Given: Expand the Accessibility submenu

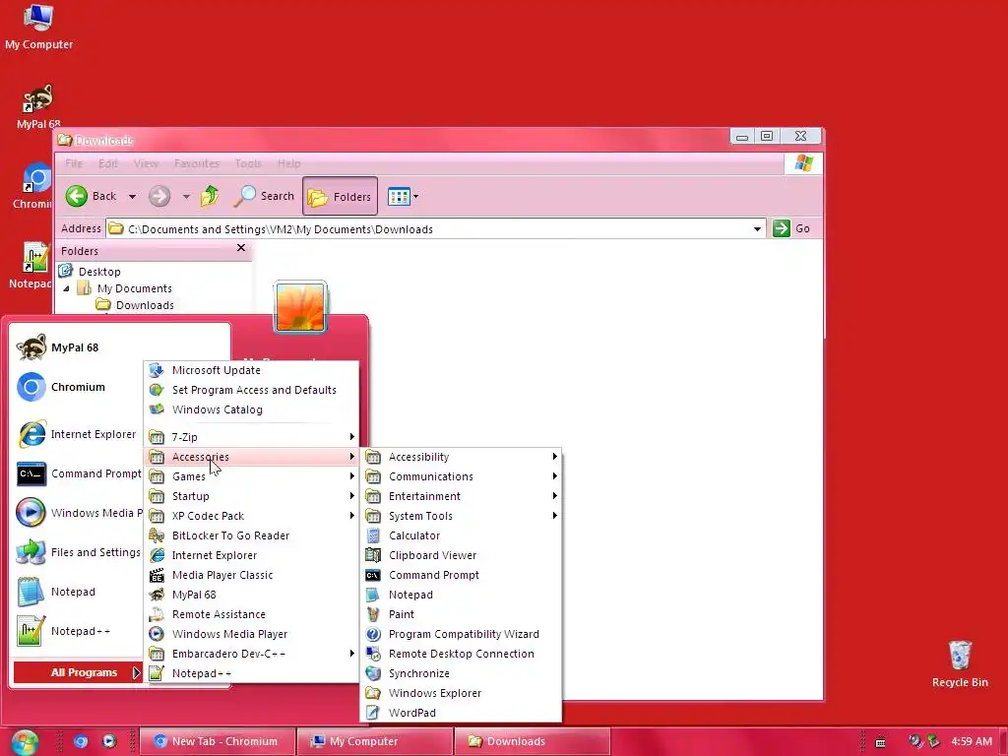Looking at the screenshot, I should coord(461,457).
